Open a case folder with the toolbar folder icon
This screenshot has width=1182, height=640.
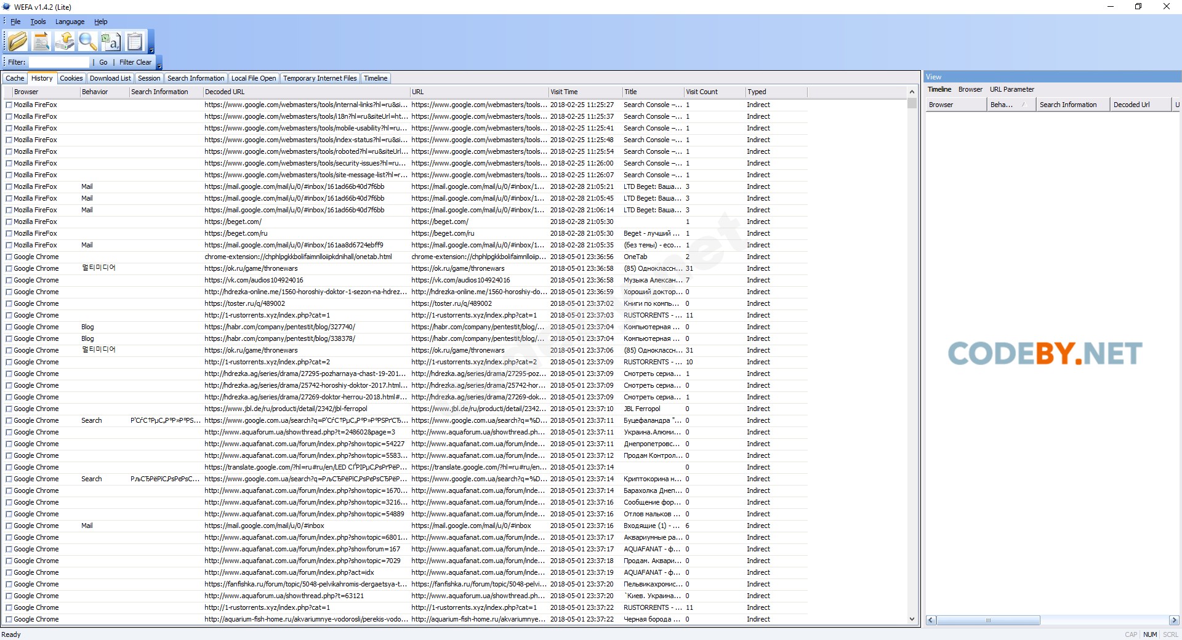click(x=18, y=41)
